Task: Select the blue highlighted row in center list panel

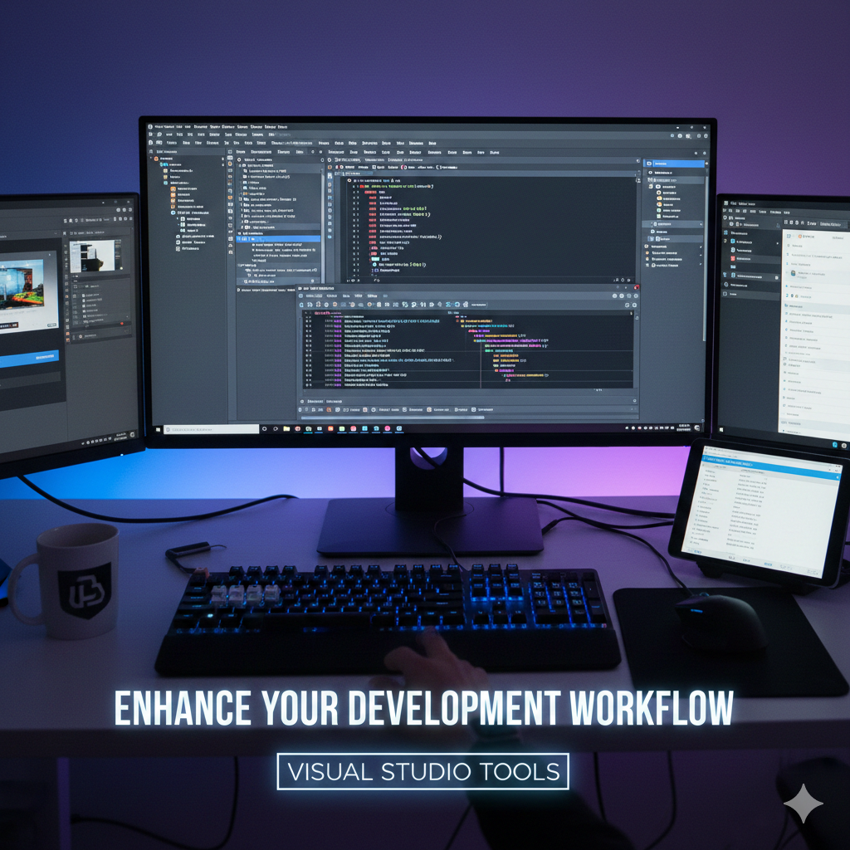Action: (x=279, y=238)
